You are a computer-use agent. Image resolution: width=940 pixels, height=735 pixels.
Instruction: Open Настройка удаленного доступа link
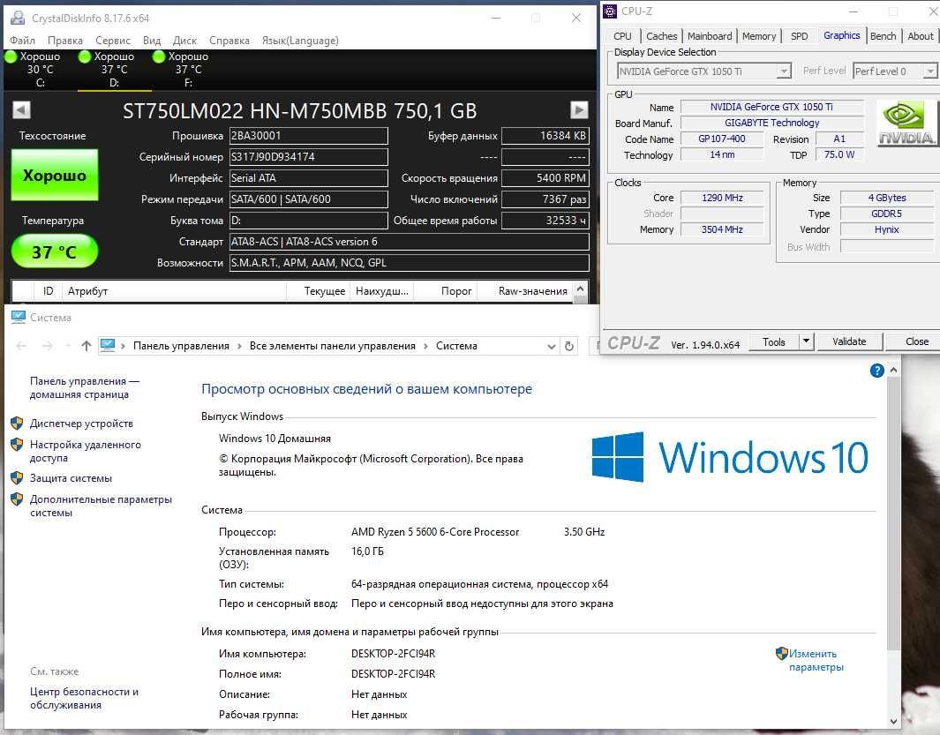86,451
